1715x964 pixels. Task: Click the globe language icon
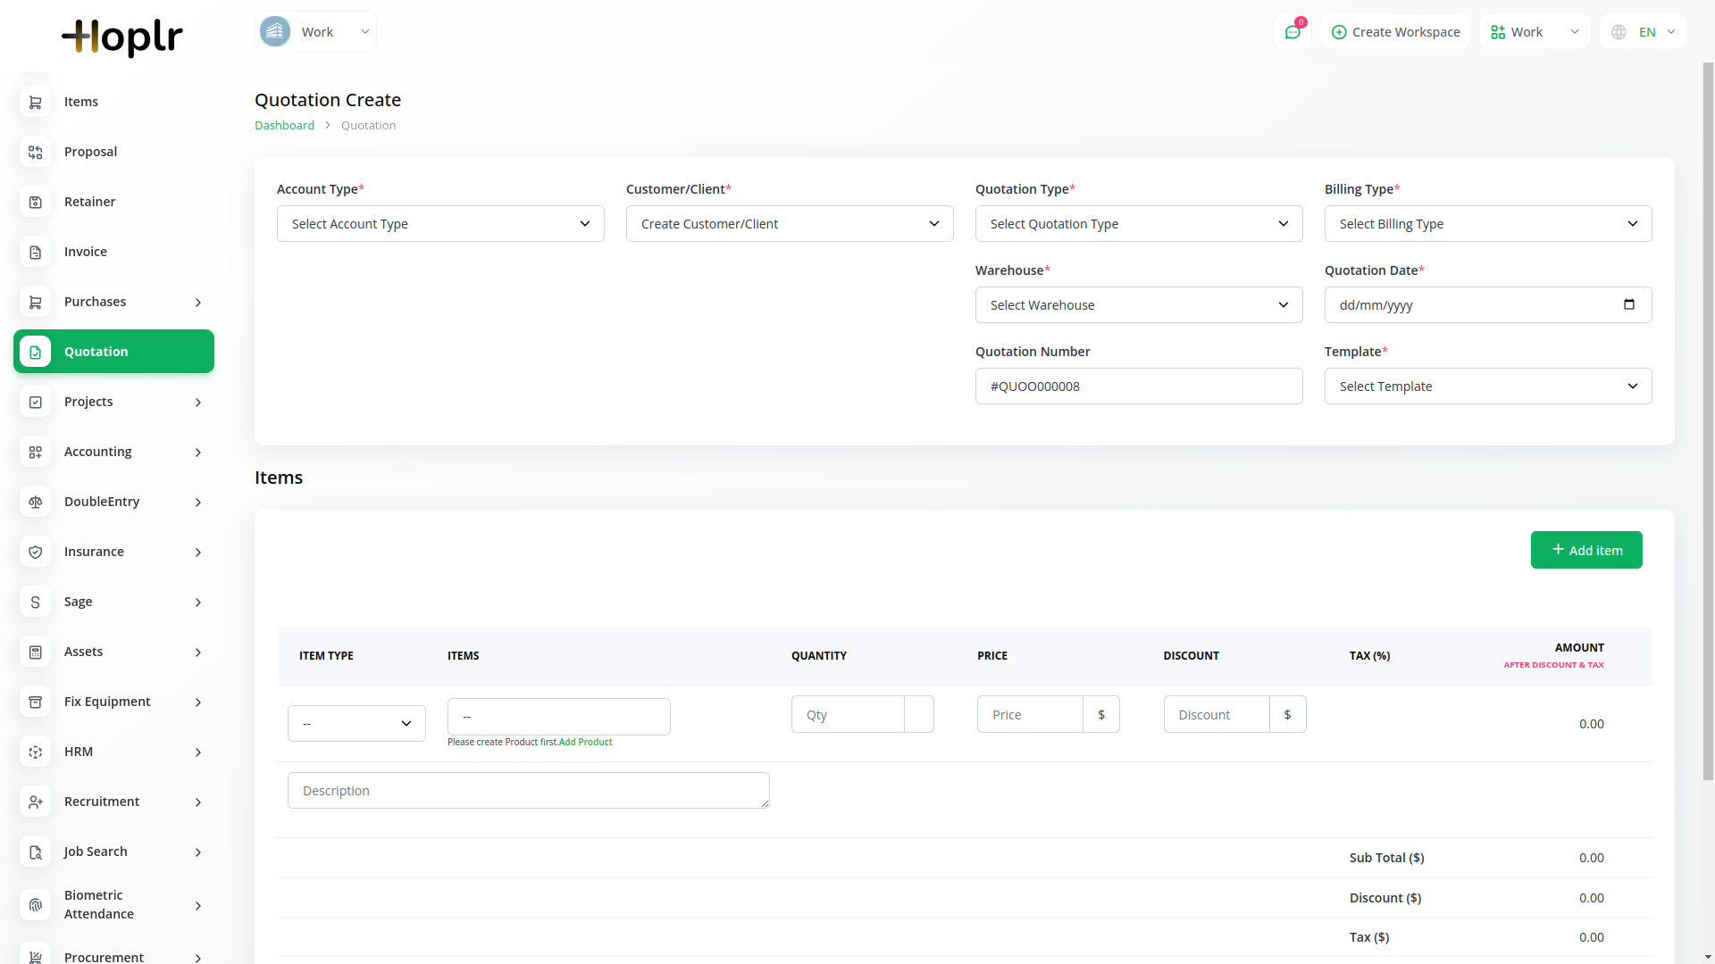click(1619, 32)
